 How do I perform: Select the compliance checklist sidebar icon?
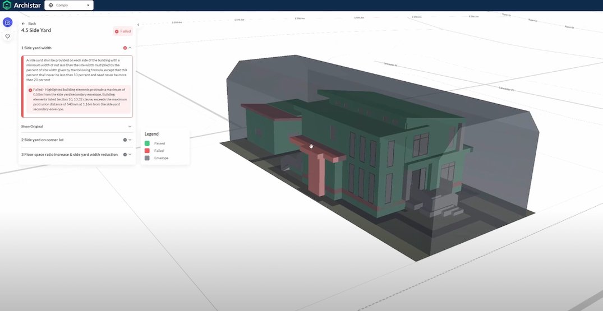7,22
